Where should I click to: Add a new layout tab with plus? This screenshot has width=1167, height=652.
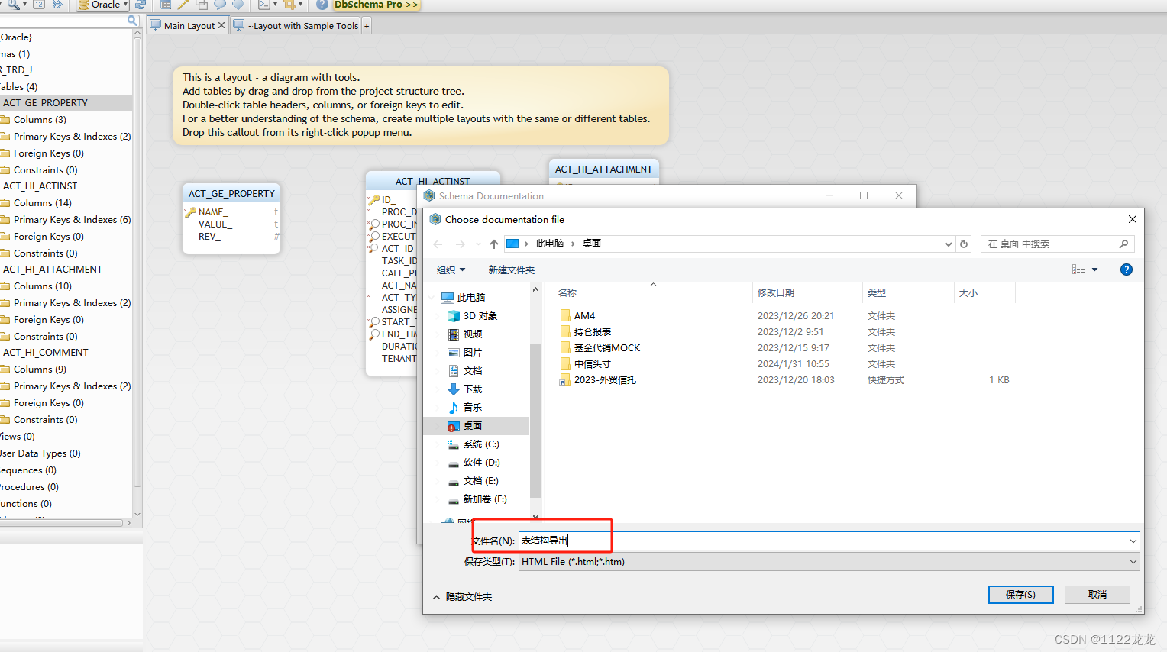click(367, 26)
